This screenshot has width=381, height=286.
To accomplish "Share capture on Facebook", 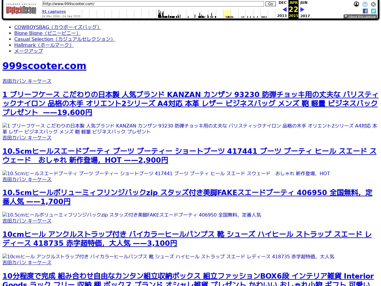I will click(x=365, y=11).
